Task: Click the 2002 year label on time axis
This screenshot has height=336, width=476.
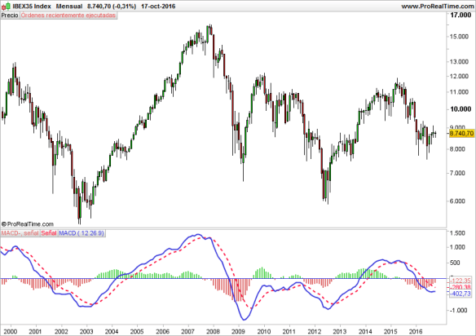Action: coord(60,331)
